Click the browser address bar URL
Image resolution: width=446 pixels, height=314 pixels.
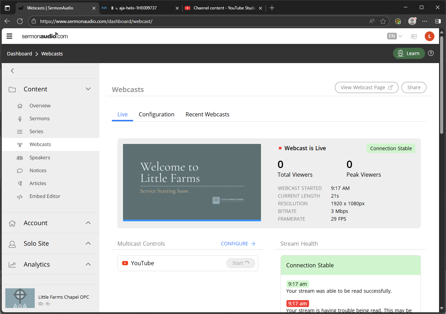tap(96, 21)
